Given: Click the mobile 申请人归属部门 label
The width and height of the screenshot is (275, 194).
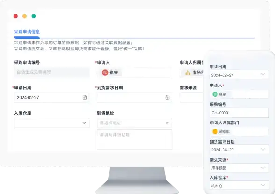Looking at the screenshot, I should pos(224,122).
